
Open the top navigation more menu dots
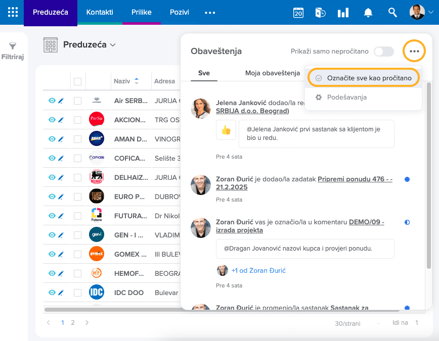210,13
